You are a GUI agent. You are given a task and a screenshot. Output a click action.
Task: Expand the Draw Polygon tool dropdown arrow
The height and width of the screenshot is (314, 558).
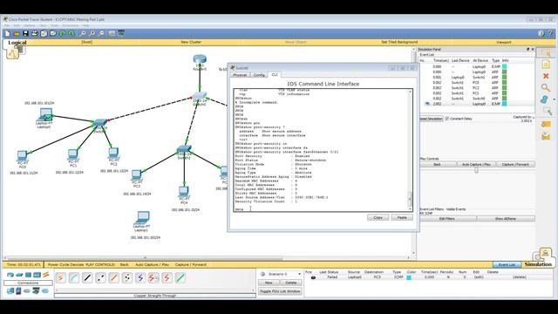[x=554, y=99]
